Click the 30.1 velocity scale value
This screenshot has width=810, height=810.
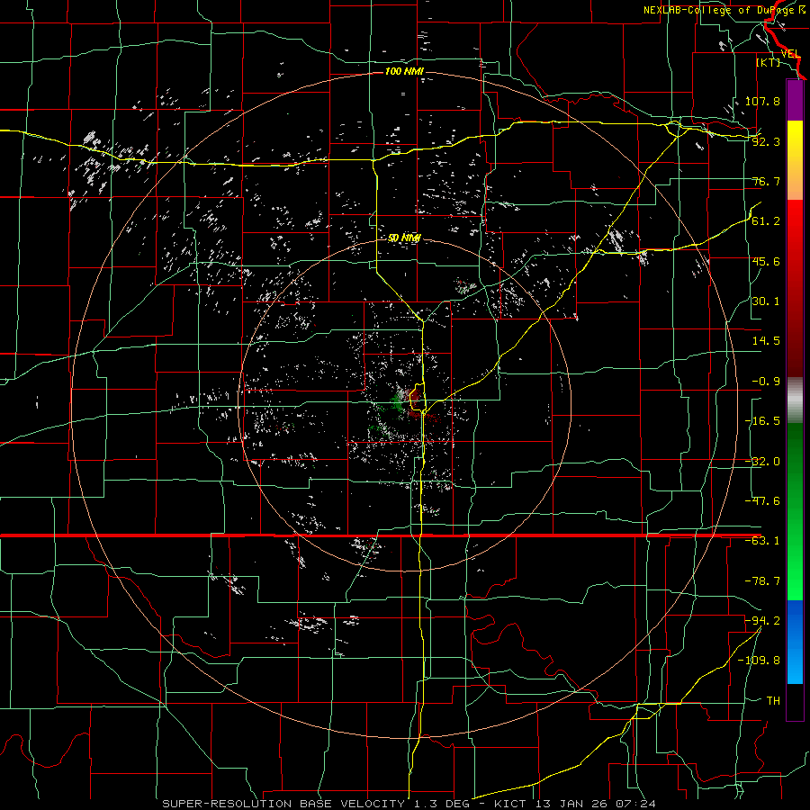click(x=766, y=301)
